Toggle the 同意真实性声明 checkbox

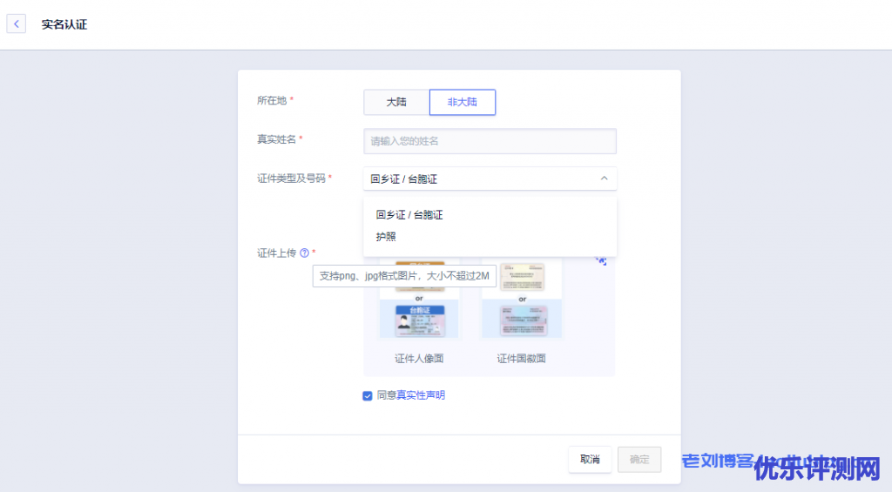(x=368, y=395)
